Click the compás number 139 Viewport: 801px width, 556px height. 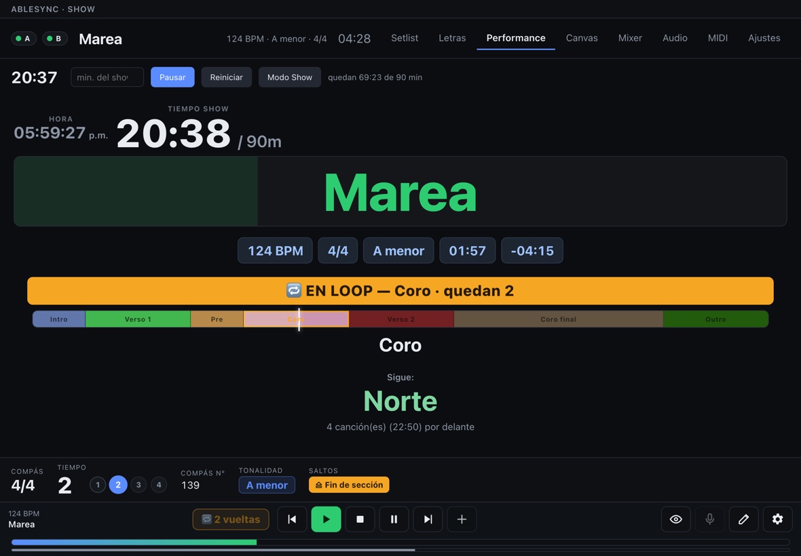pos(191,485)
